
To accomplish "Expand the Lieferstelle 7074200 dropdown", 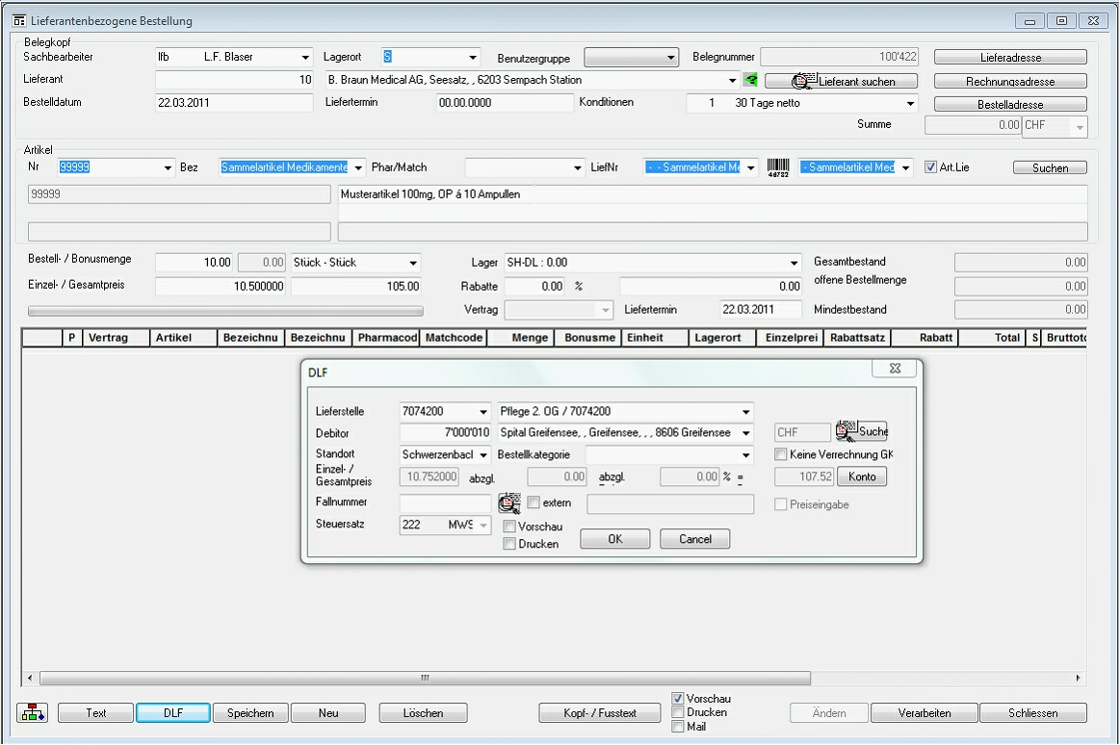I will click(x=482, y=412).
